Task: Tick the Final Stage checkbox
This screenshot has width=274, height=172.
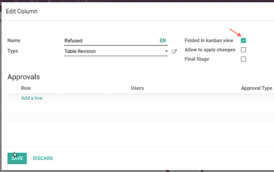Action: click(243, 59)
